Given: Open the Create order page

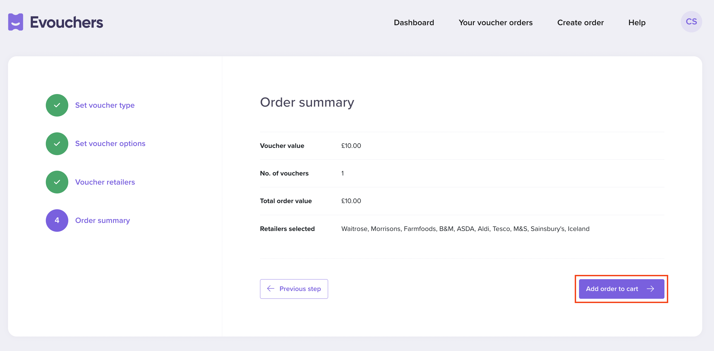Looking at the screenshot, I should (580, 23).
